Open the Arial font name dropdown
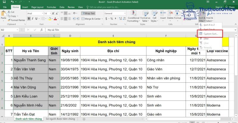Viewport: 238px width, 123px height. (43, 13)
